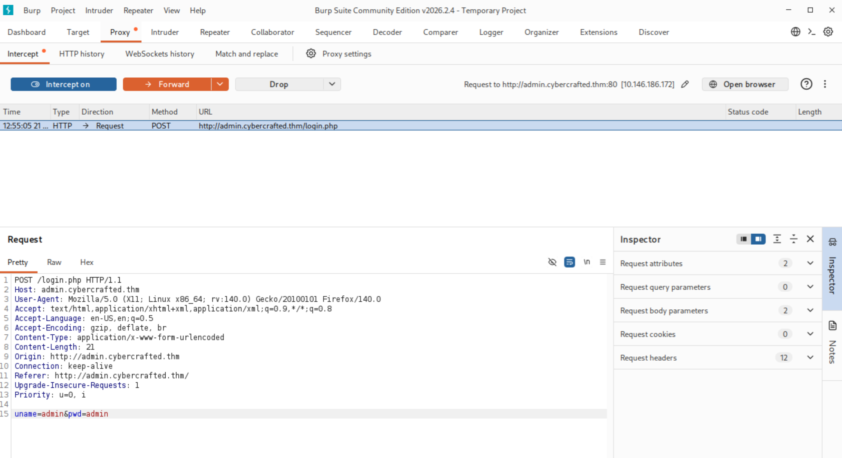The width and height of the screenshot is (842, 458).
Task: Open the View menu
Action: pyautogui.click(x=172, y=10)
